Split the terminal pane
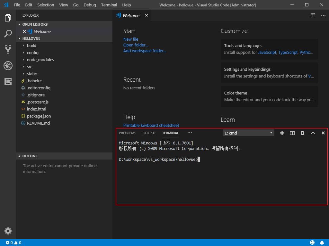Viewport: 329px width, 246px height. (x=292, y=133)
